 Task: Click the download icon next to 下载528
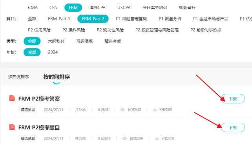coord(157,138)
